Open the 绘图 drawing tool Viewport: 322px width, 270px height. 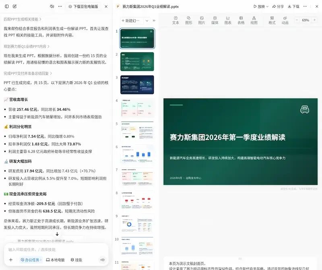pyautogui.click(x=254, y=20)
